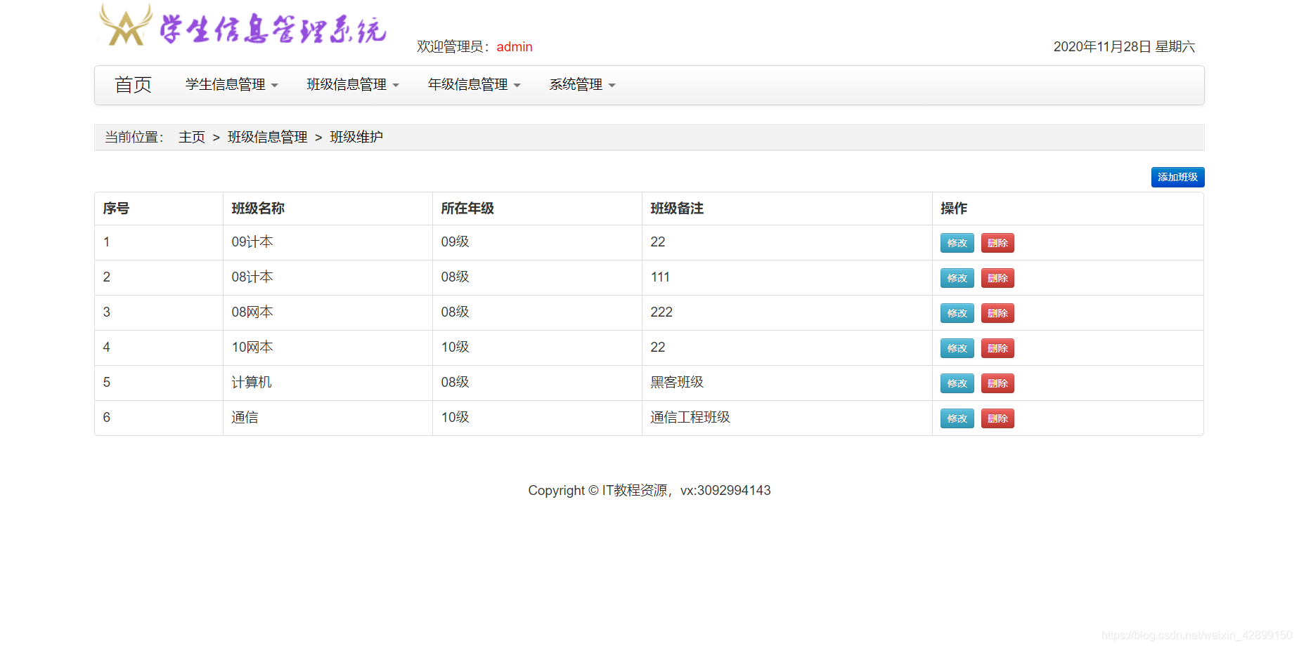This screenshot has height=648, width=1299.
Task: Expand the 系统管理 dropdown menu
Action: pyautogui.click(x=583, y=85)
